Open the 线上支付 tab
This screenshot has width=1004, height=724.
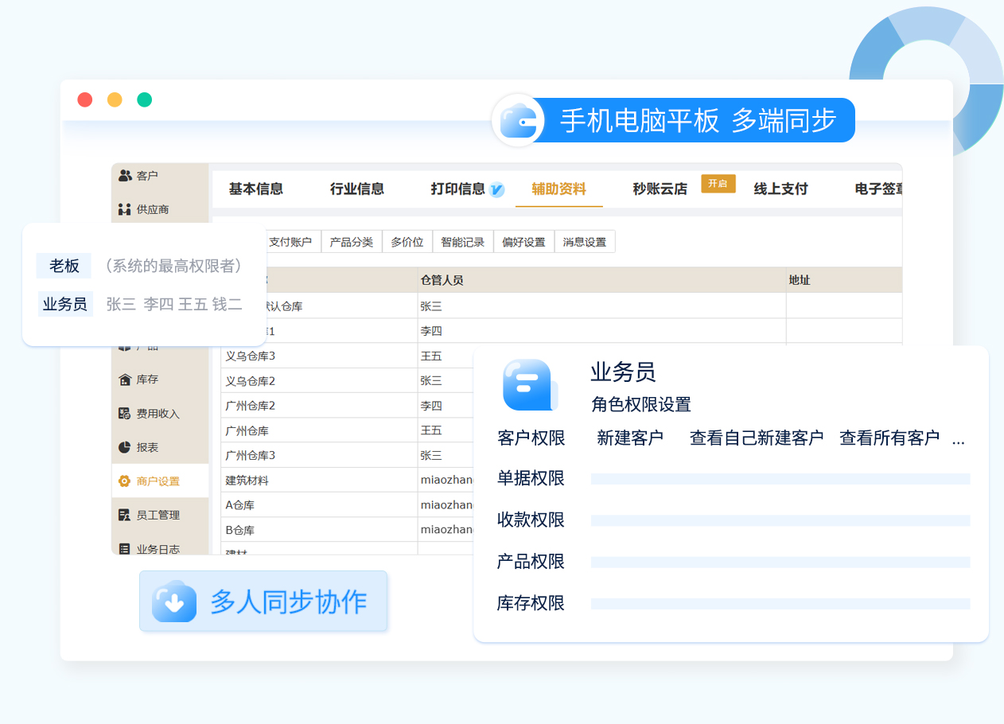[780, 189]
